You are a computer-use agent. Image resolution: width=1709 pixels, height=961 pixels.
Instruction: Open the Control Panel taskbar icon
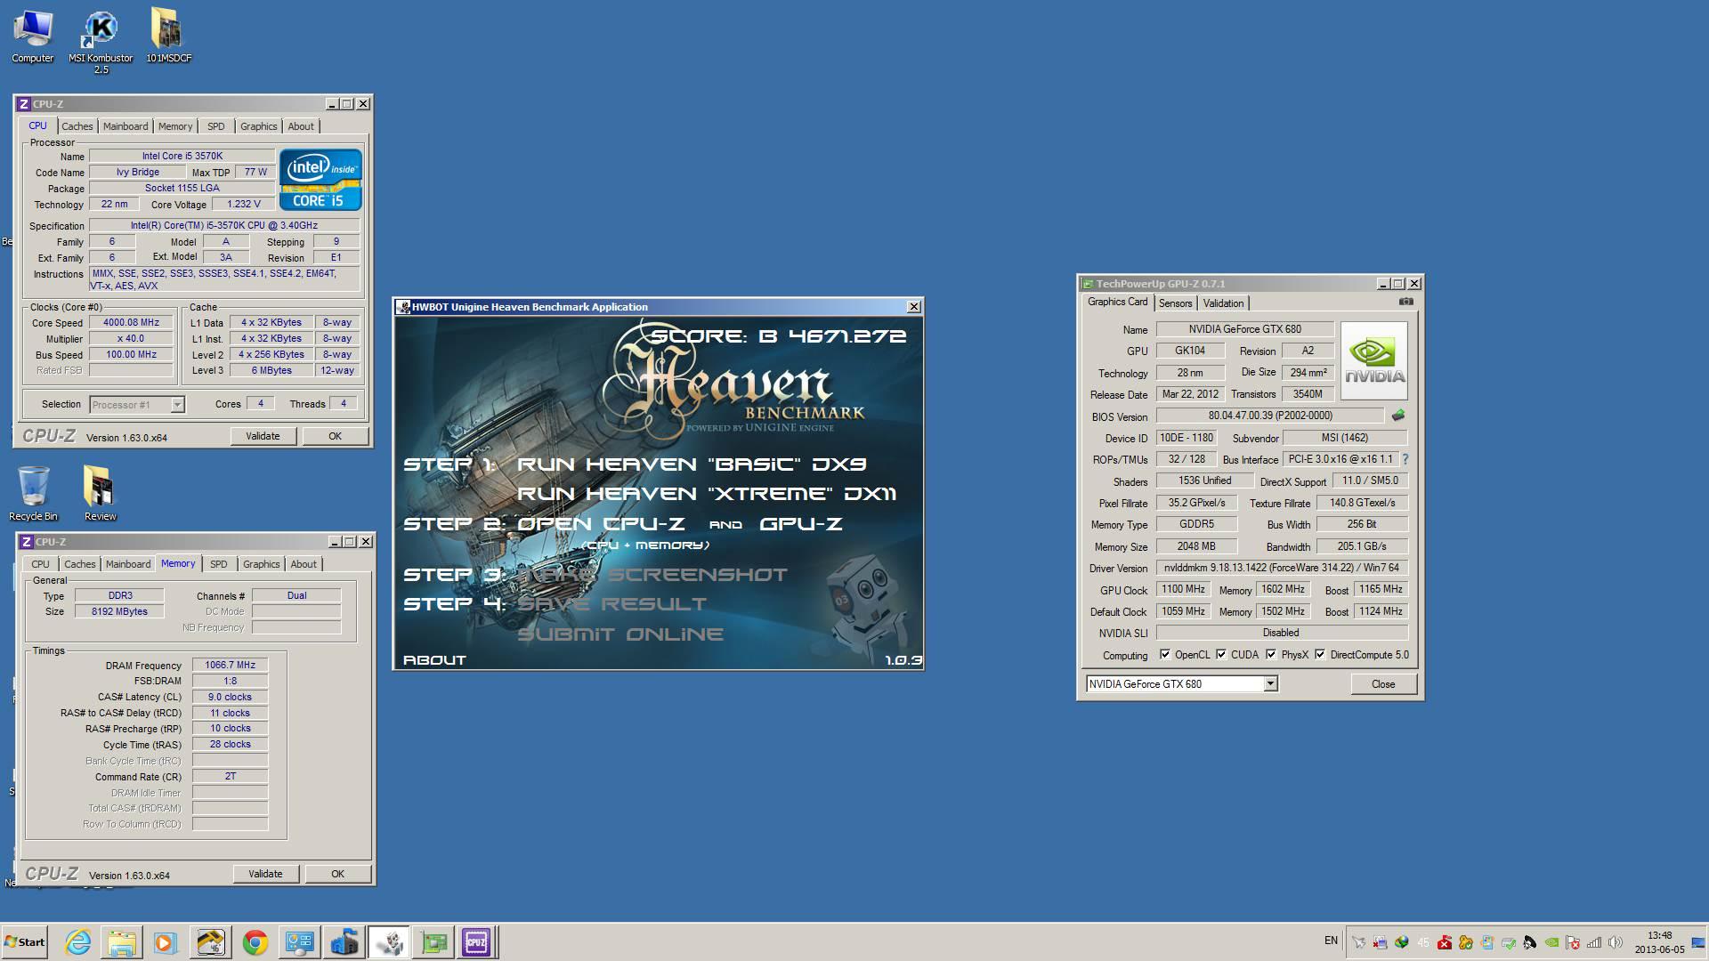coord(299,941)
